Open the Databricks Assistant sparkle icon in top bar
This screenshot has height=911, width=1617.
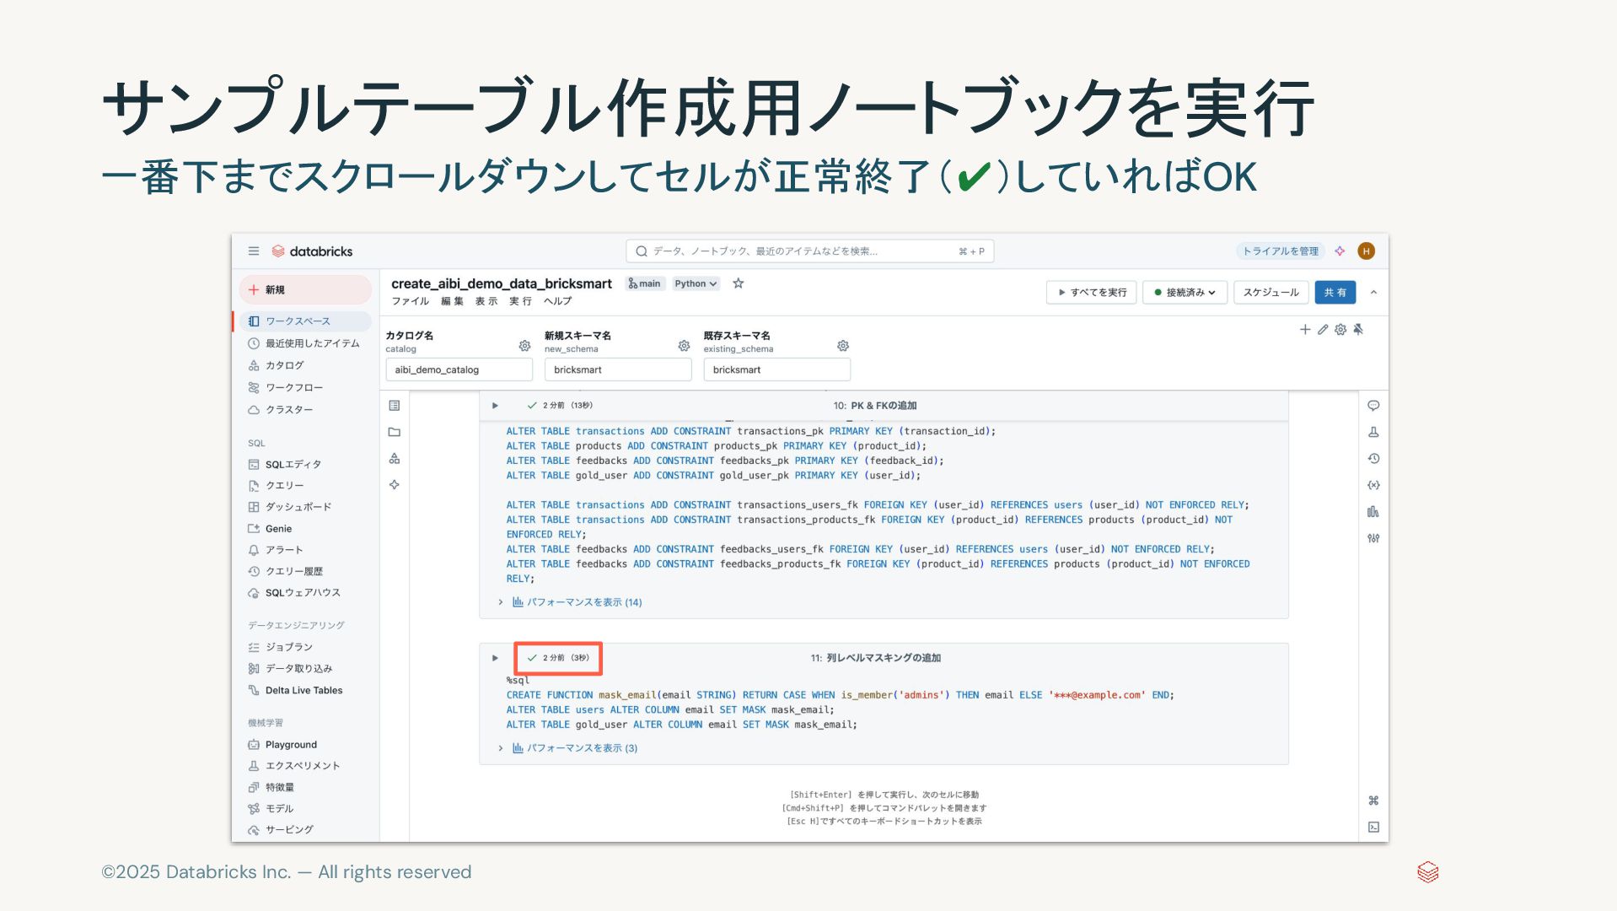click(x=1340, y=251)
